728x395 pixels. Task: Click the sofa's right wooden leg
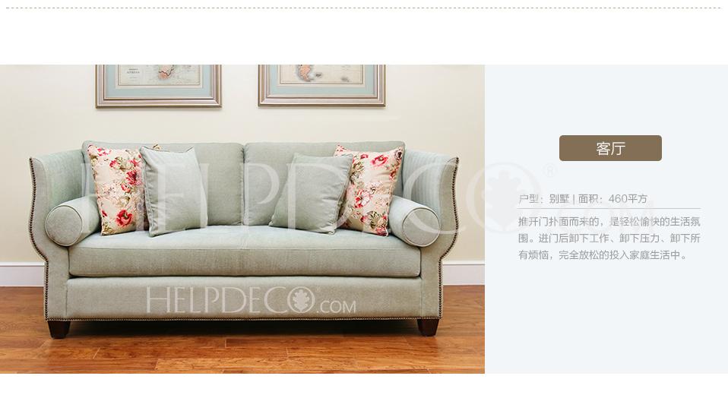[428, 327]
